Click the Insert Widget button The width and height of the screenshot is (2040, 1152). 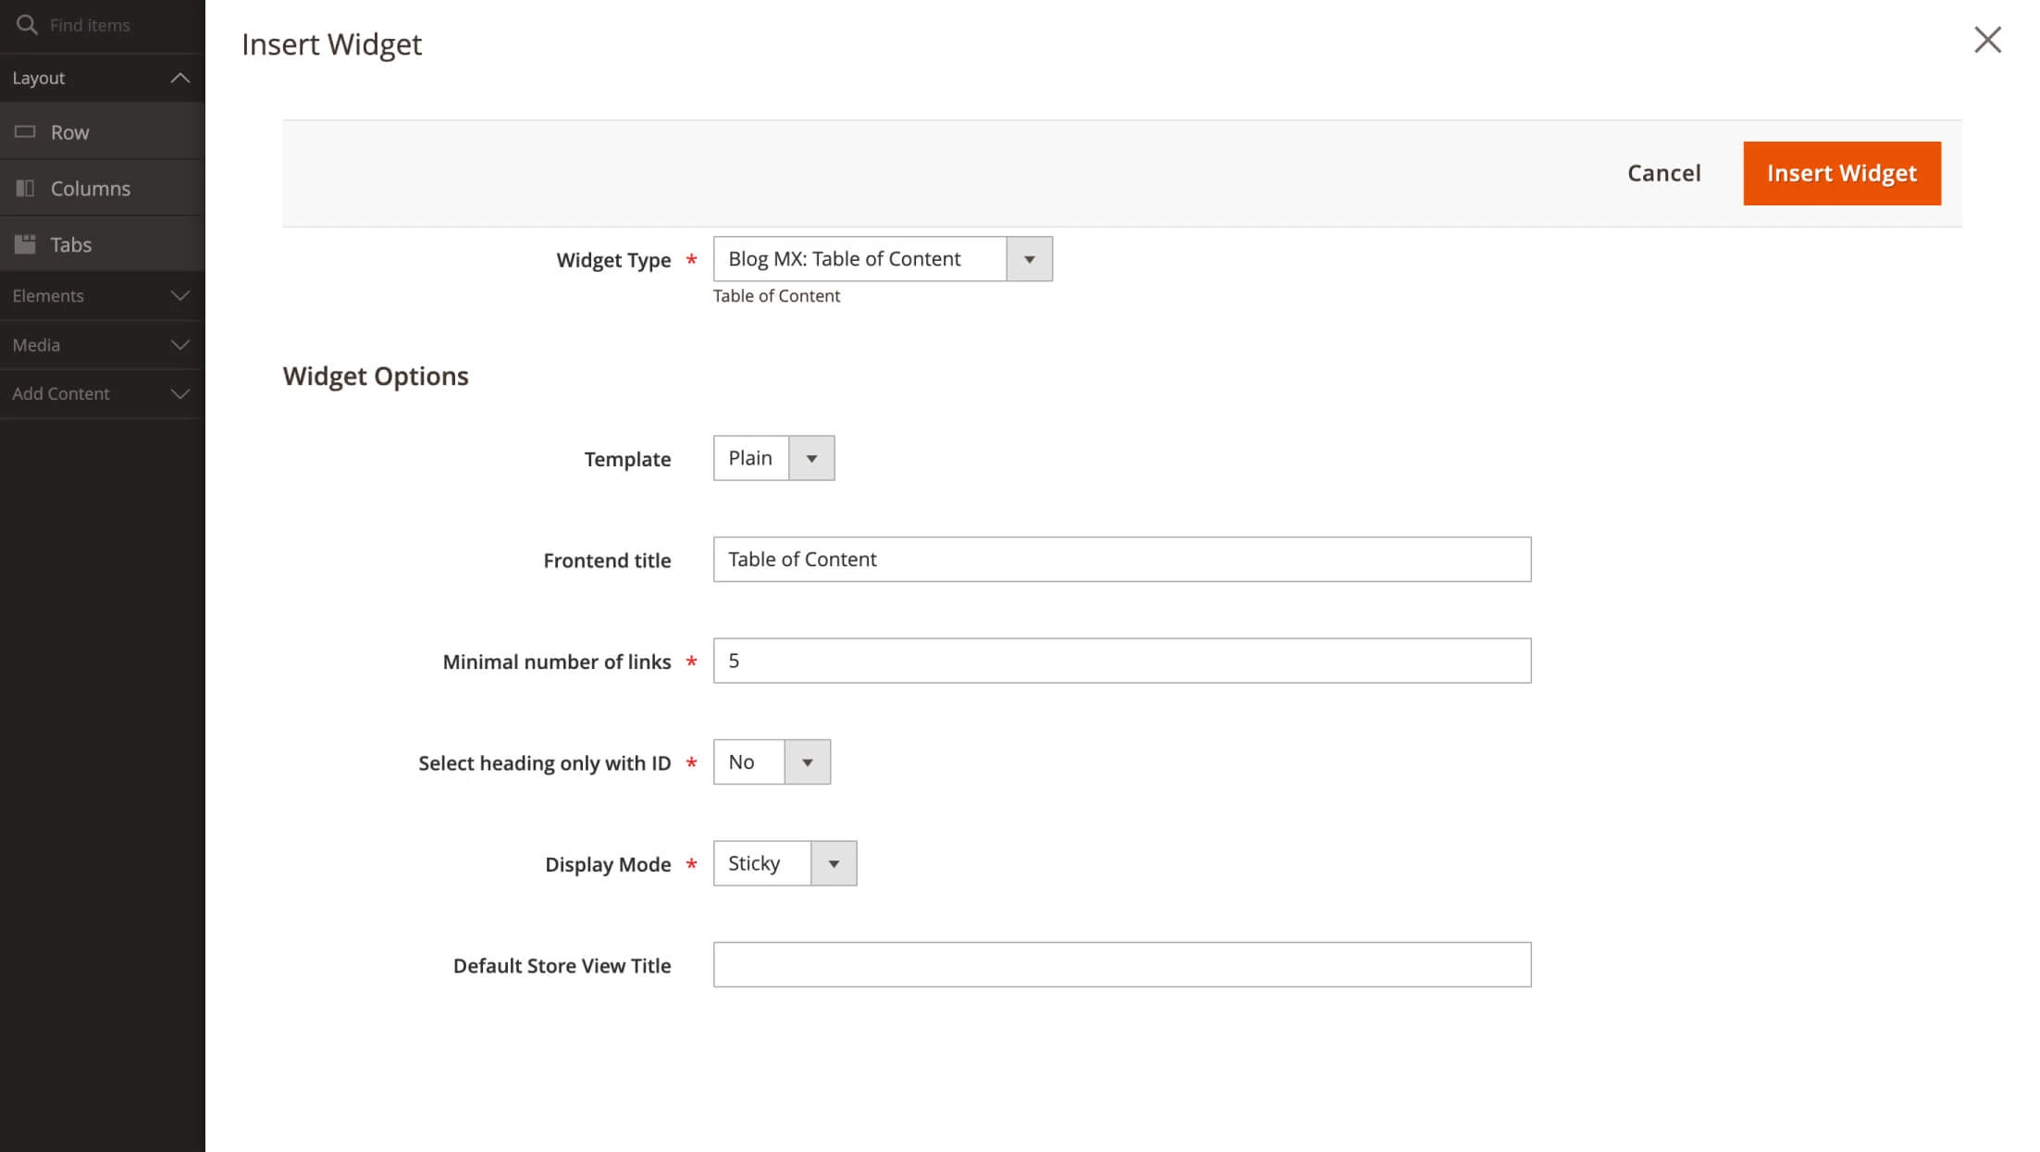click(1840, 173)
